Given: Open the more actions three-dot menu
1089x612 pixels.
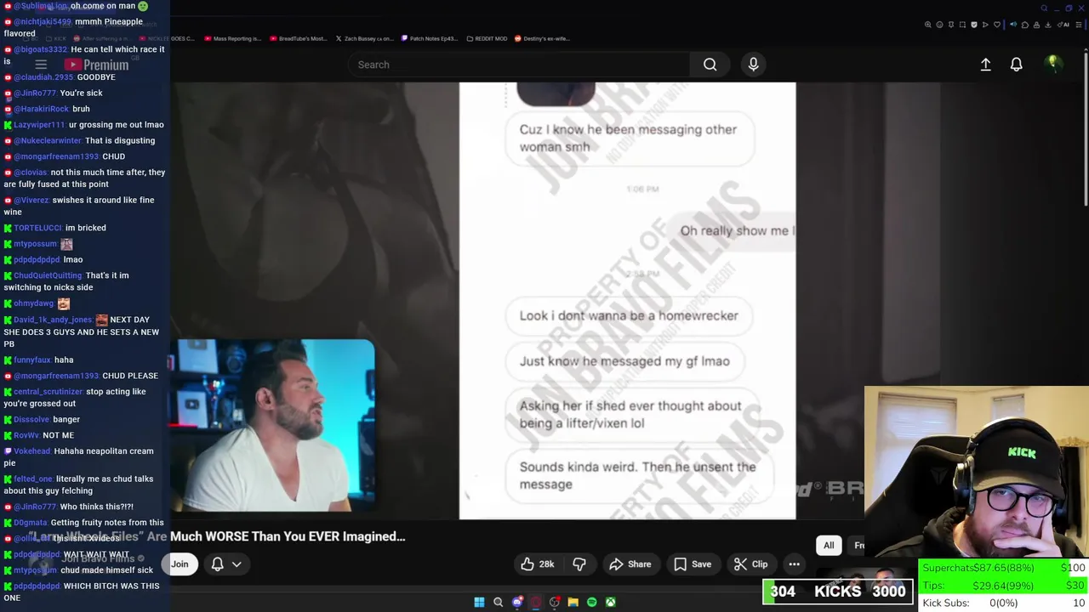Looking at the screenshot, I should point(794,564).
